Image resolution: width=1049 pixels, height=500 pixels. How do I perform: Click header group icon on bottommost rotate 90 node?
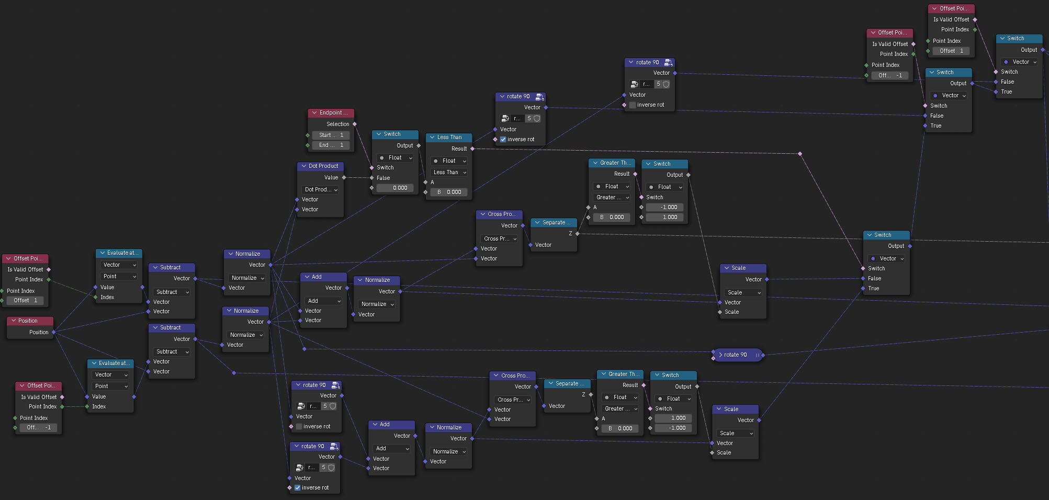(x=334, y=447)
